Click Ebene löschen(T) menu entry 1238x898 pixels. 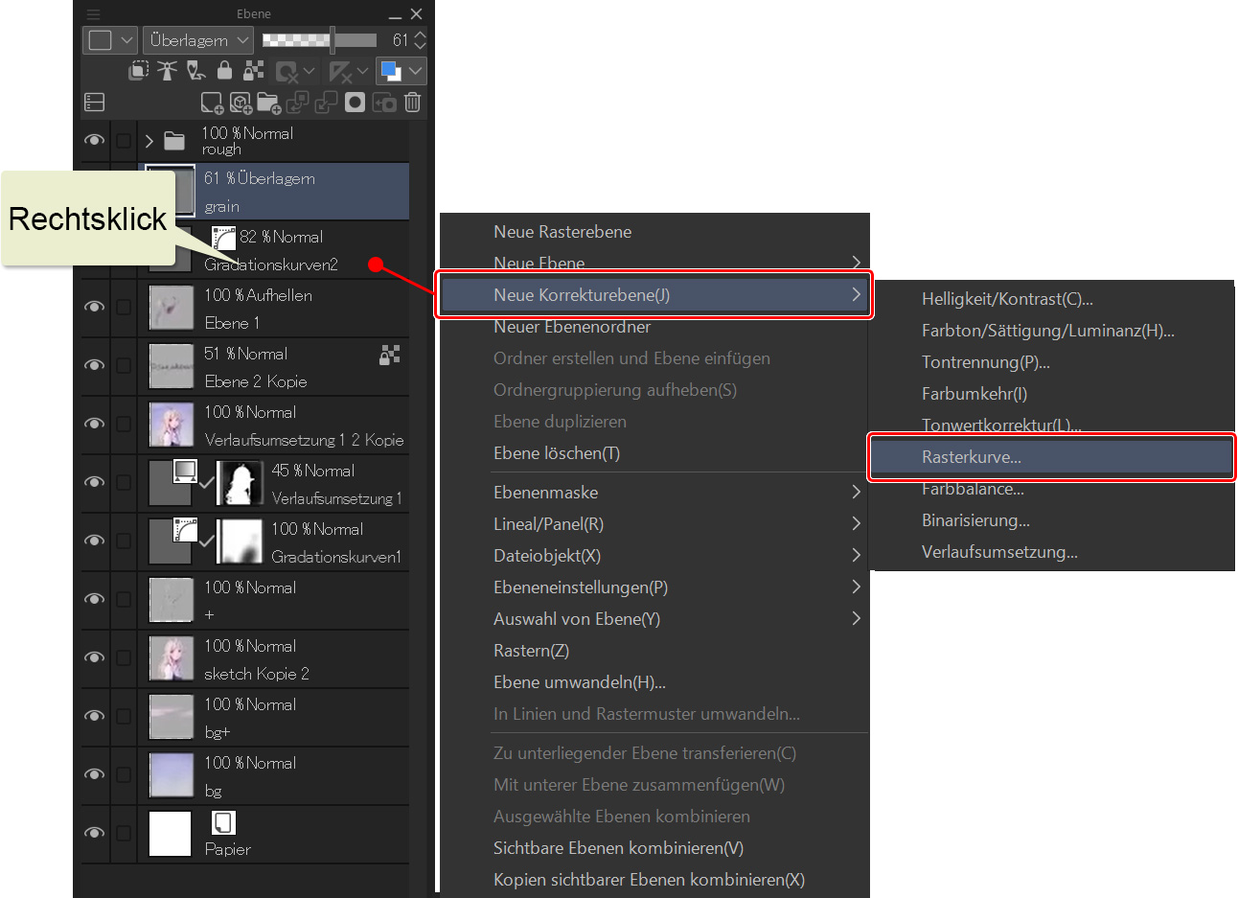pyautogui.click(x=557, y=453)
